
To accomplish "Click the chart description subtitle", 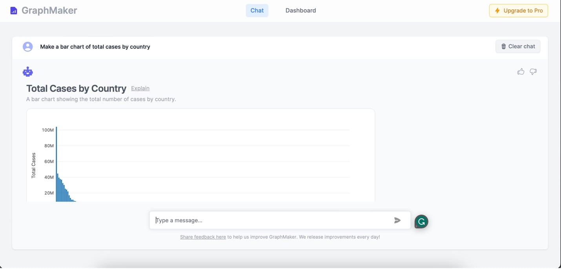I will (x=101, y=99).
